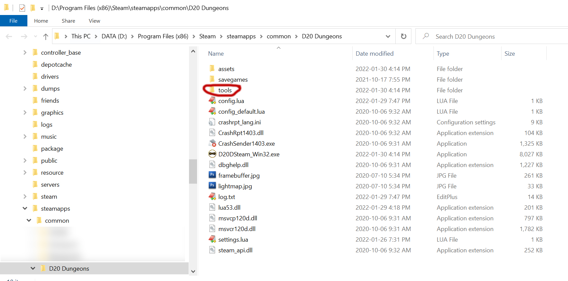Screen dimensions: 568x281
Task: Click common breadcrumb segment
Action: tap(279, 36)
